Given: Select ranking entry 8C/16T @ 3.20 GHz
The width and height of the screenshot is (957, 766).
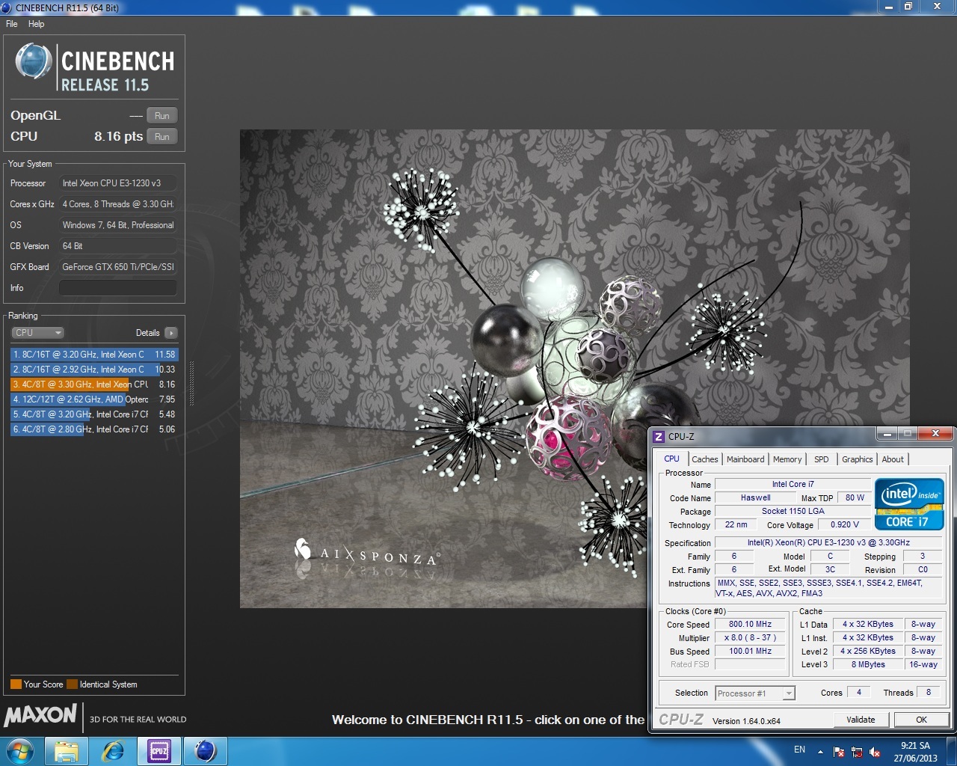Looking at the screenshot, I should (x=94, y=355).
